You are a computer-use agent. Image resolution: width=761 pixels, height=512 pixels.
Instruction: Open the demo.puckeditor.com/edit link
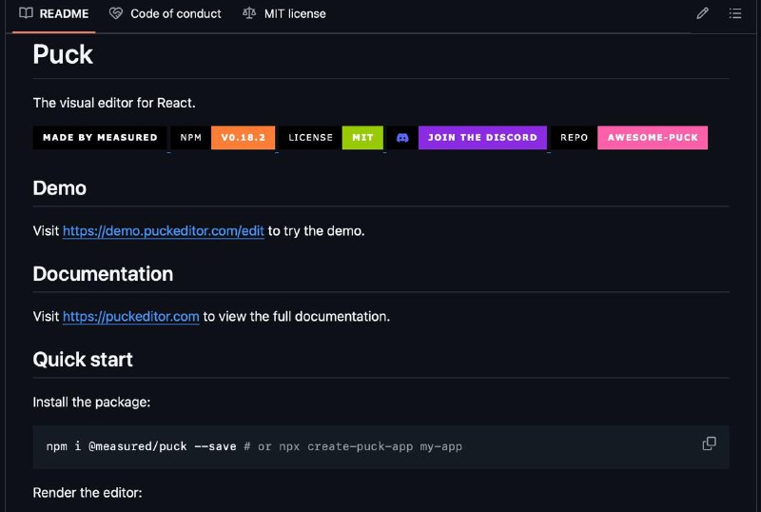pos(163,230)
